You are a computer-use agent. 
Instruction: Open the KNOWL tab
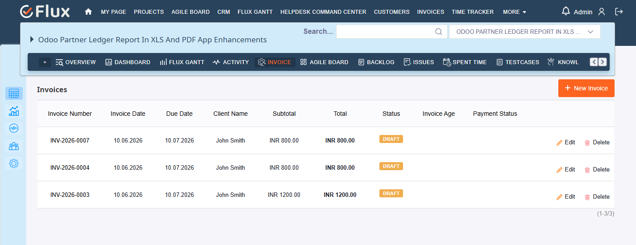(563, 62)
